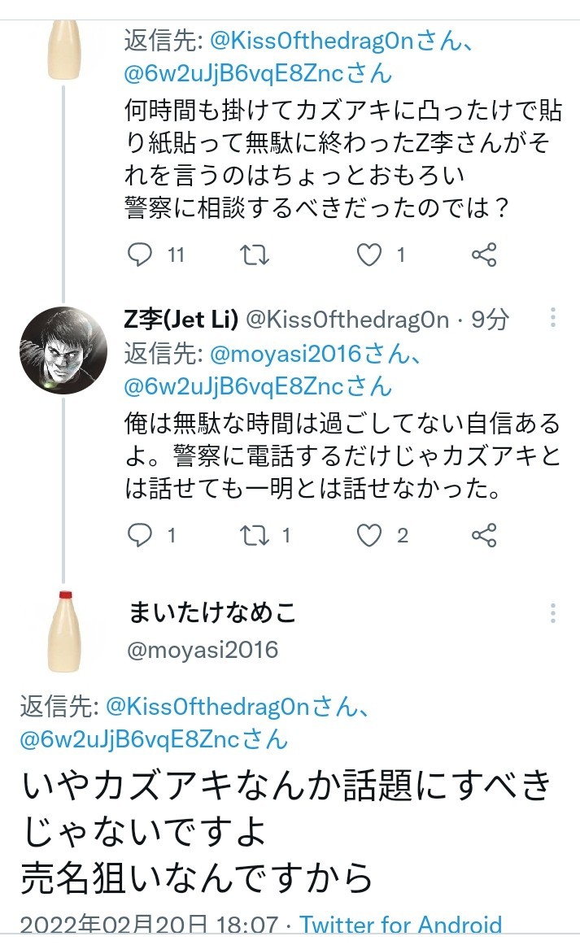Screen dimensions: 580x945
Task: Open the 2022年02月20日 18:07 timestamp
Action: click(146, 925)
